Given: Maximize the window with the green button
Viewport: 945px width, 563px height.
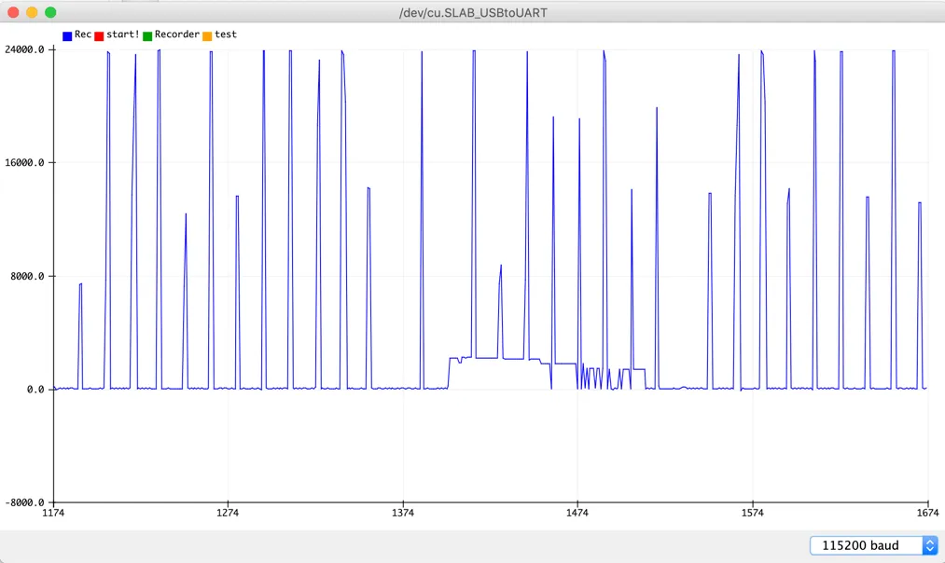Looking at the screenshot, I should click(x=50, y=12).
